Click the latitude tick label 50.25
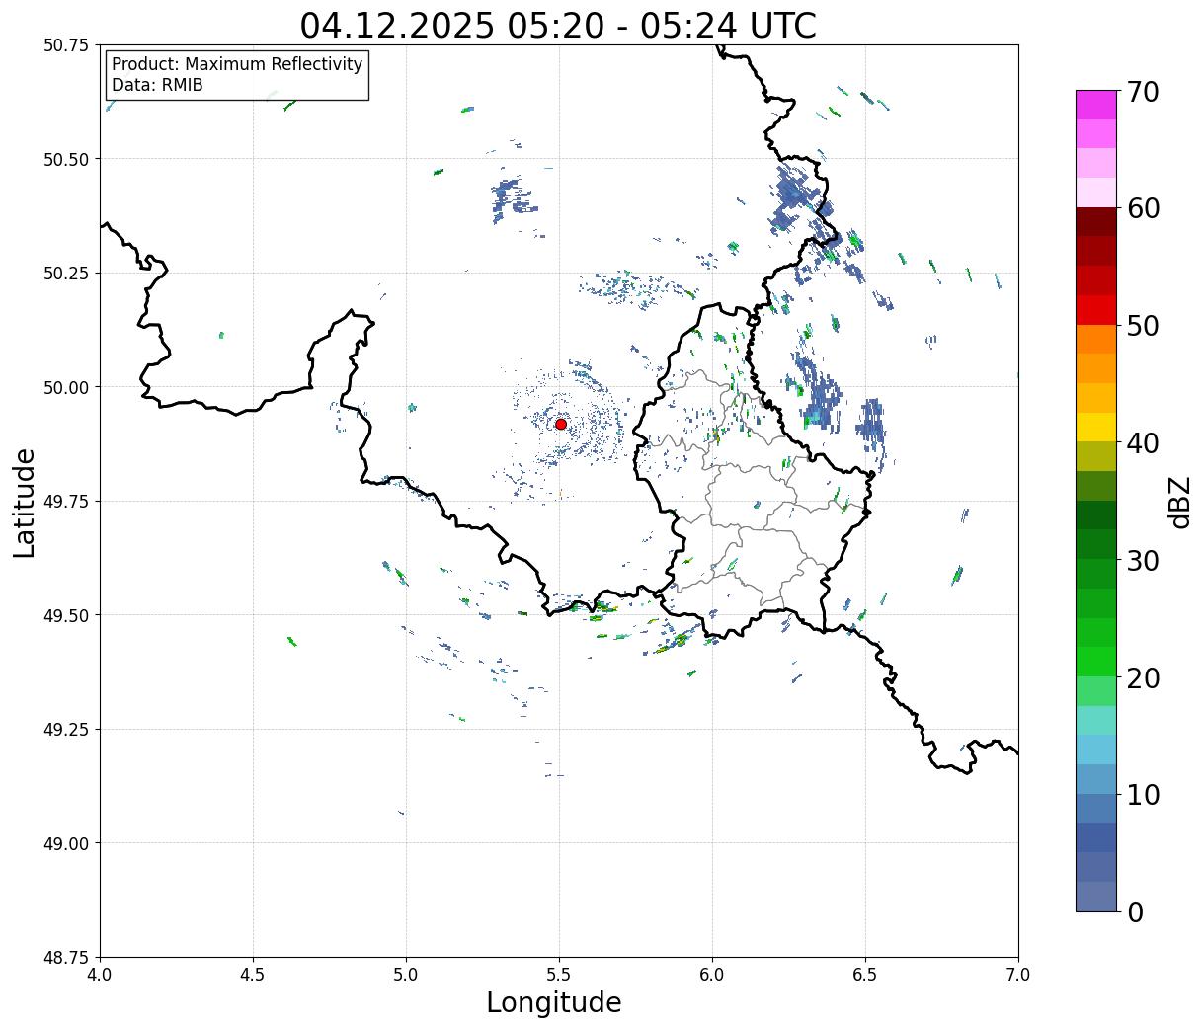This screenshot has width=1204, height=1027. tap(66, 274)
